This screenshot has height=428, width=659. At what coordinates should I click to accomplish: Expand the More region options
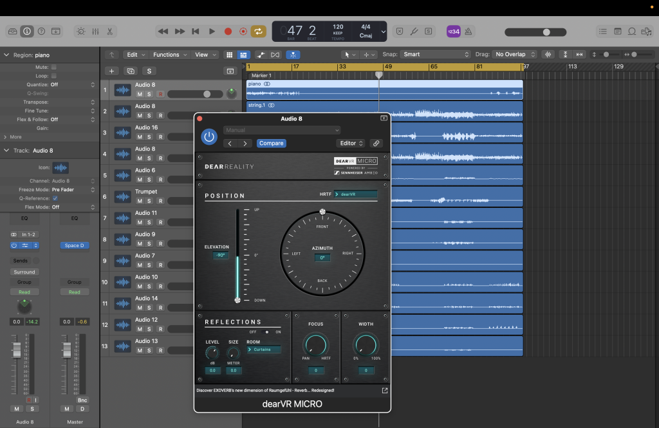pyautogui.click(x=13, y=137)
